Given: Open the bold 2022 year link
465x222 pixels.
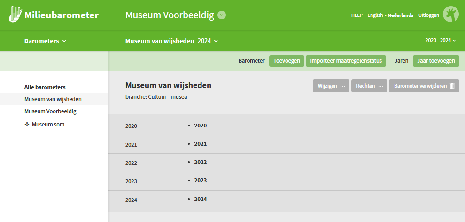Looking at the screenshot, I should 200,162.
